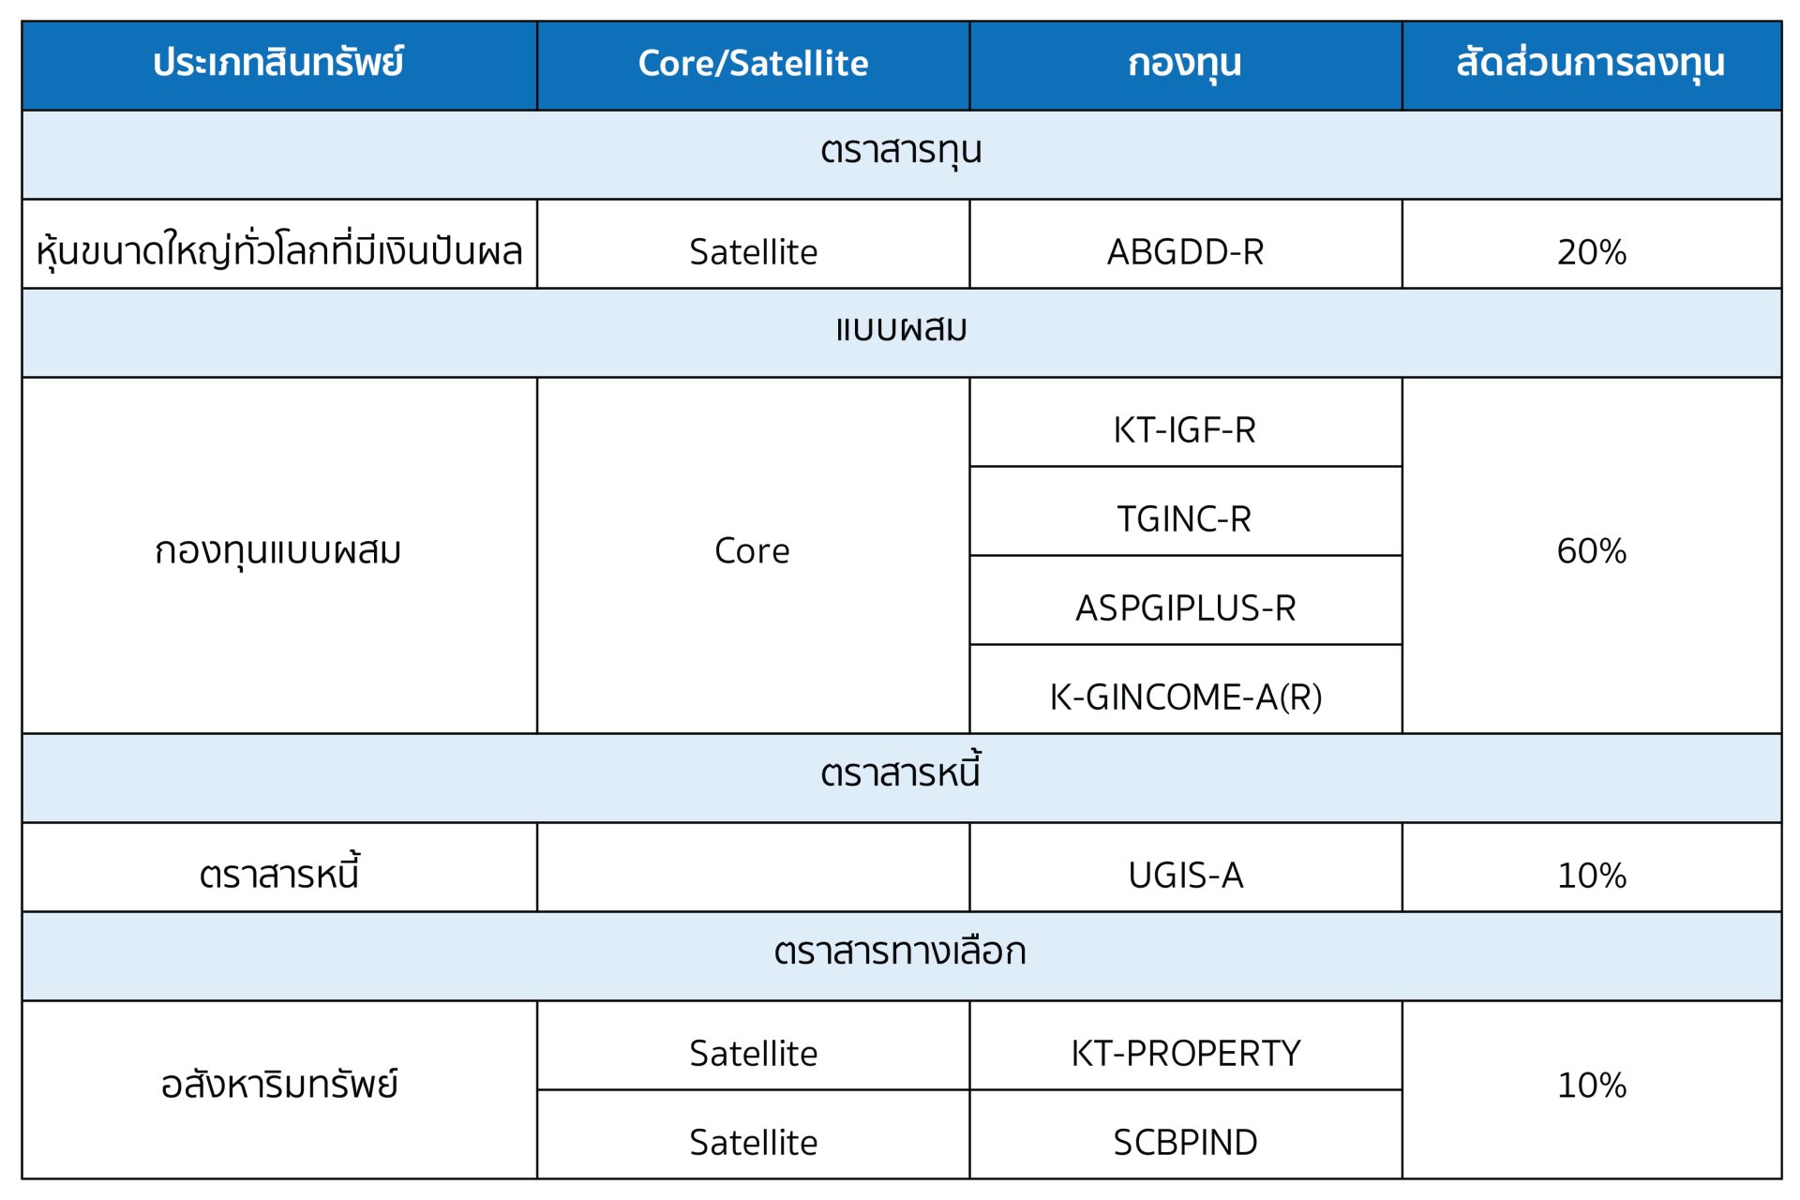The image size is (1800, 1200).
Task: Click the อสังหาริมทรัพย์ asset type cell
Action: coord(278,1085)
